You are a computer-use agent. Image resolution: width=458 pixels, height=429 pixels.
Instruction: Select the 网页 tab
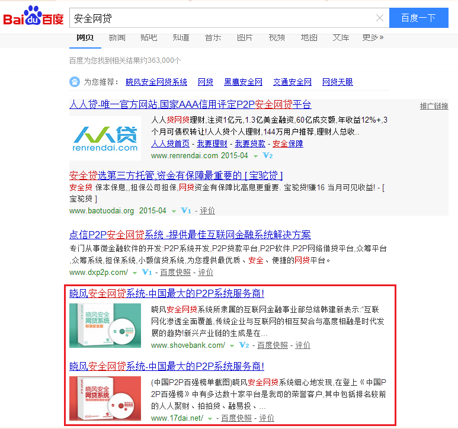tap(85, 37)
